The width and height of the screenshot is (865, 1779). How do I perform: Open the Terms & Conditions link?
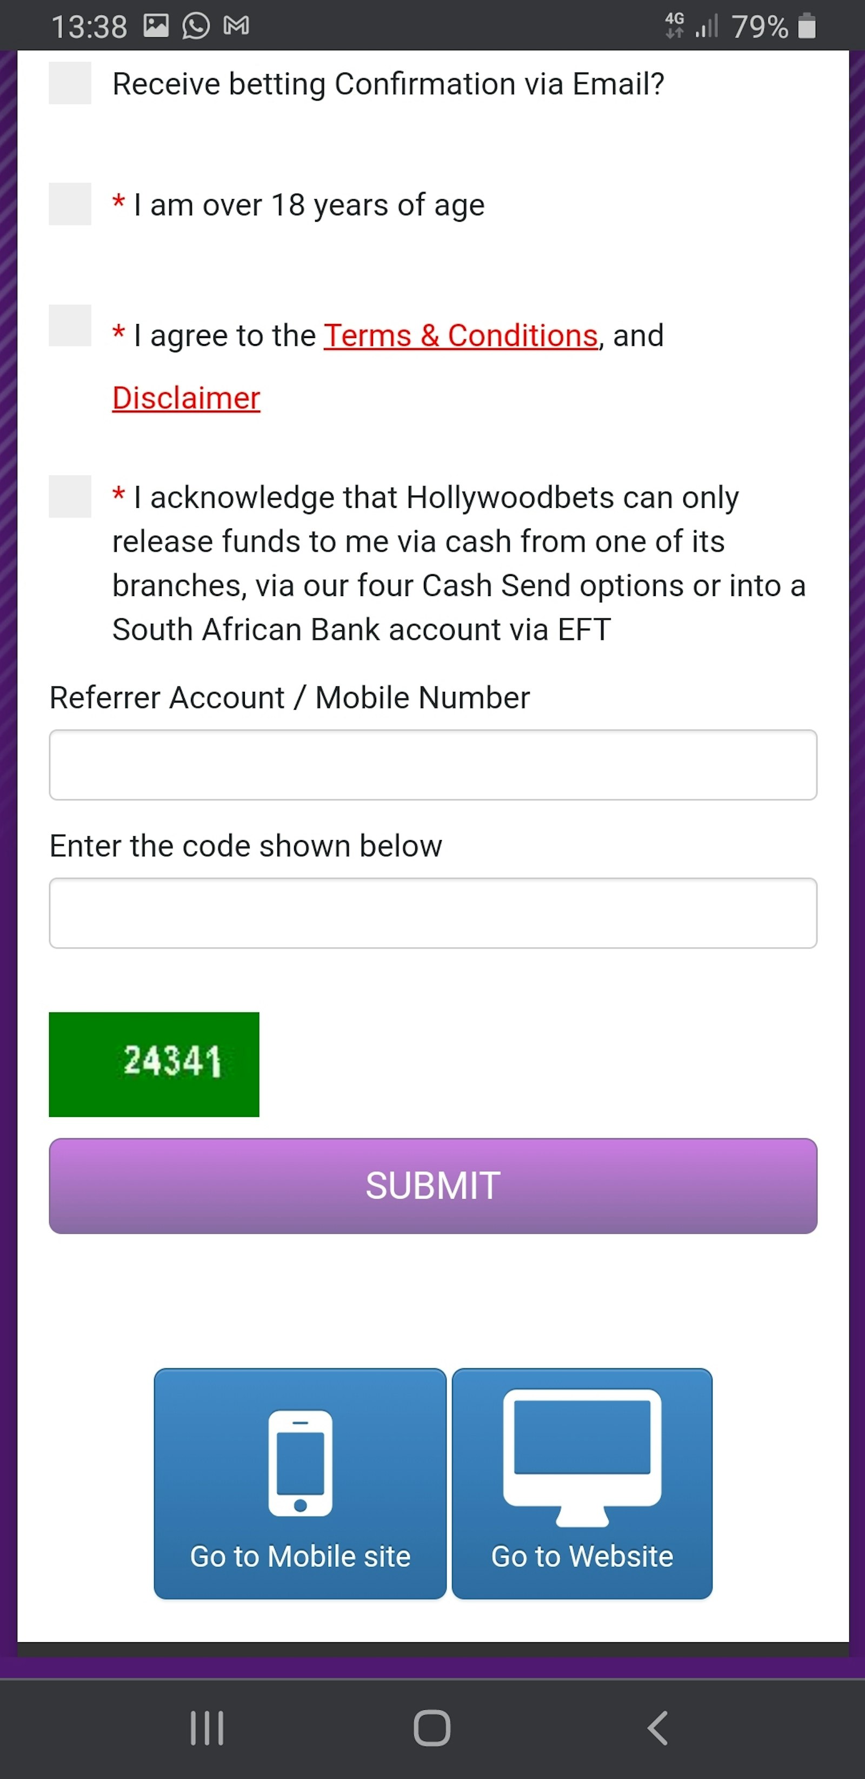click(x=461, y=336)
